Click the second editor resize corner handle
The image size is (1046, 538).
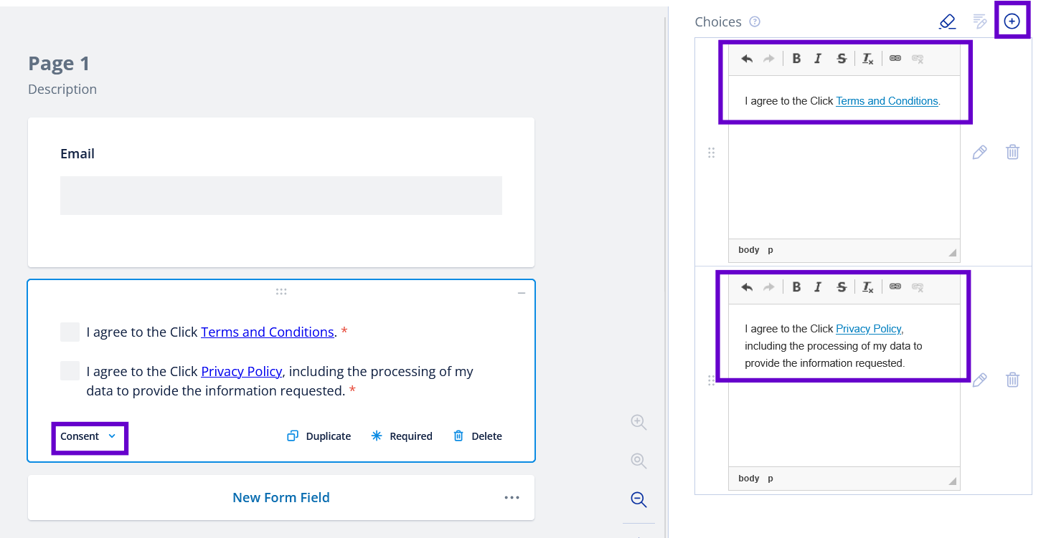tap(953, 481)
